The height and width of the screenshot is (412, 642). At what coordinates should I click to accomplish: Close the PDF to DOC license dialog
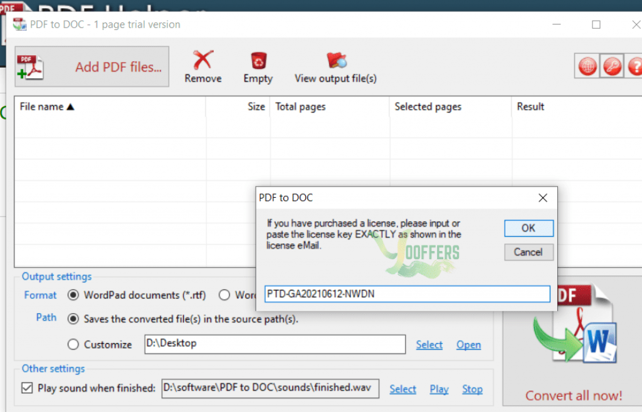[x=543, y=198]
